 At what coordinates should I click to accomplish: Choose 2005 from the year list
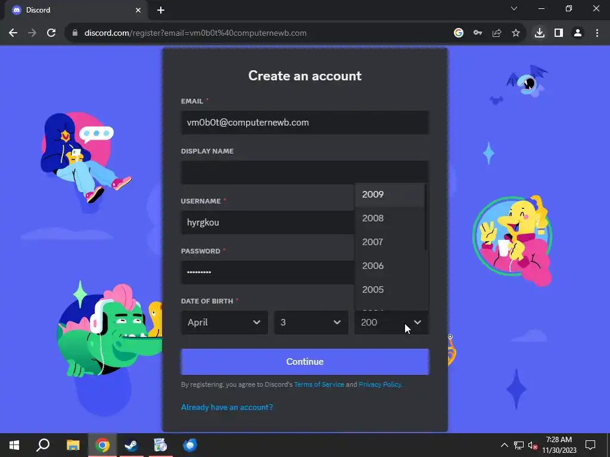pos(390,290)
